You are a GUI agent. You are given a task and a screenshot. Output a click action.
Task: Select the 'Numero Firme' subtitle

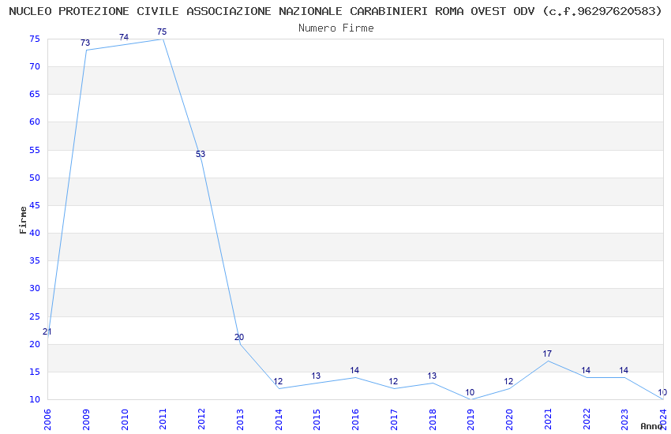point(336,28)
